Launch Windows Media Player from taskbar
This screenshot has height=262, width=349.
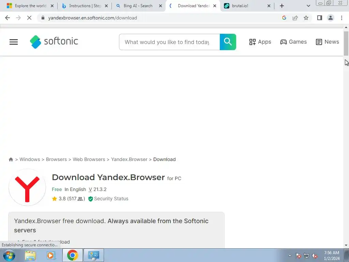pyautogui.click(x=51, y=255)
